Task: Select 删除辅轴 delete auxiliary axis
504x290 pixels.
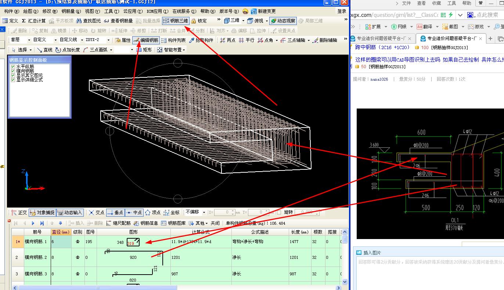Action: click(x=325, y=40)
